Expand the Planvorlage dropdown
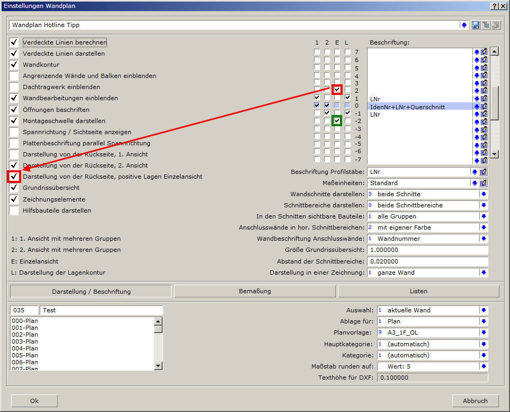Image resolution: width=510 pixels, height=412 pixels. 483,332
